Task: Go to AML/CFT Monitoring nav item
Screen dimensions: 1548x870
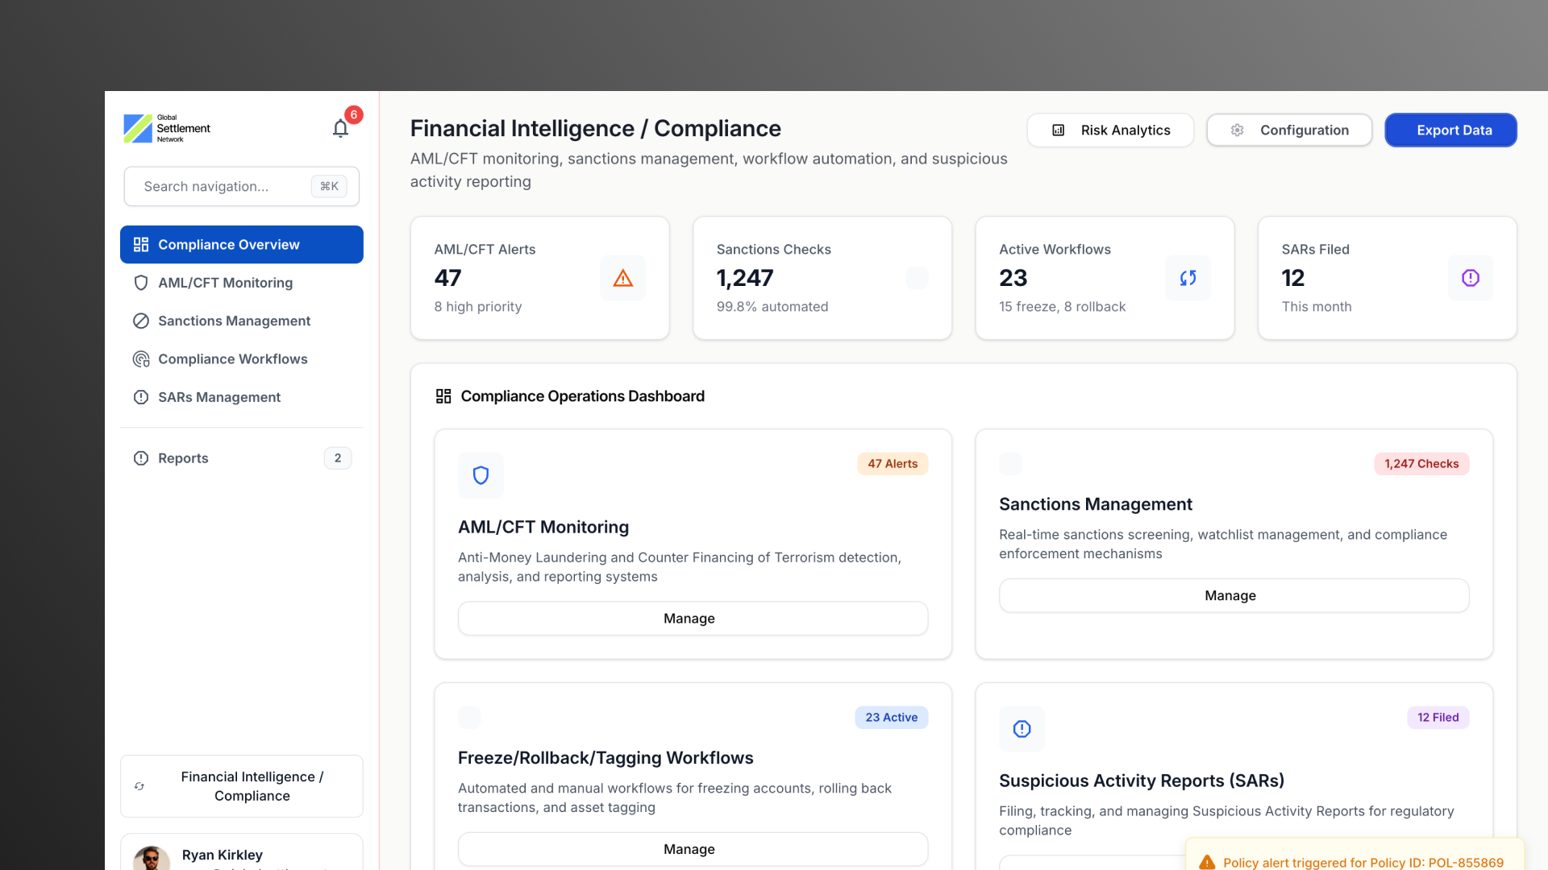Action: (225, 283)
